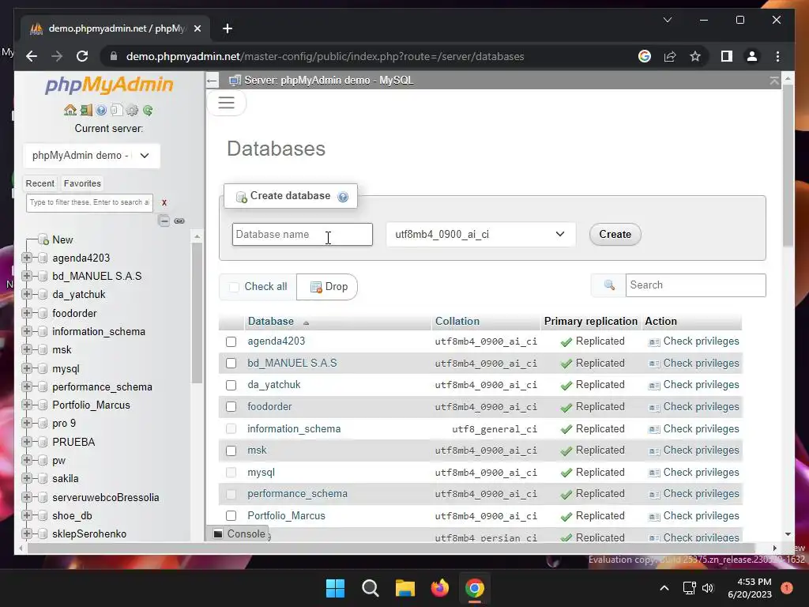Click horizontal scrollbar at page bottom
This screenshot has width=809, height=607.
(x=392, y=548)
